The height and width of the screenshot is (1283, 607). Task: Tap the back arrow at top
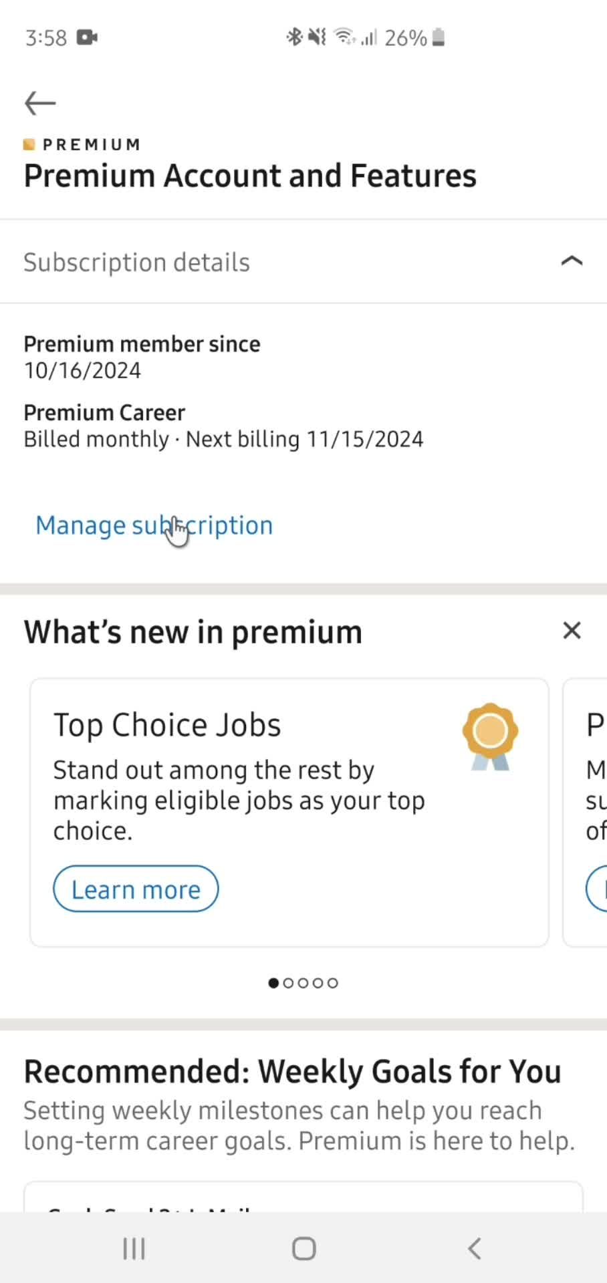tap(40, 103)
